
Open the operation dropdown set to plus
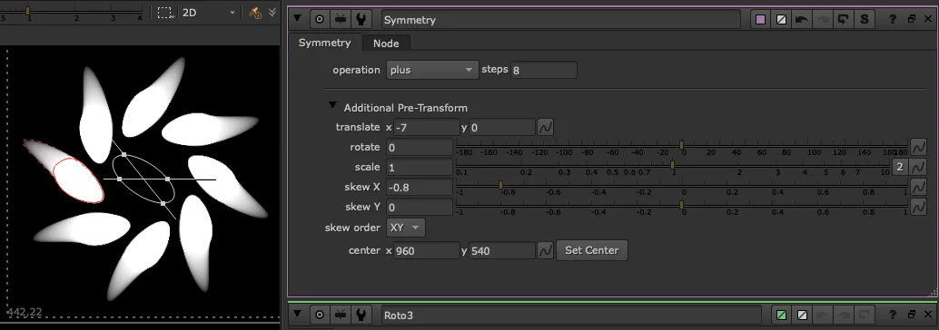pyautogui.click(x=431, y=70)
